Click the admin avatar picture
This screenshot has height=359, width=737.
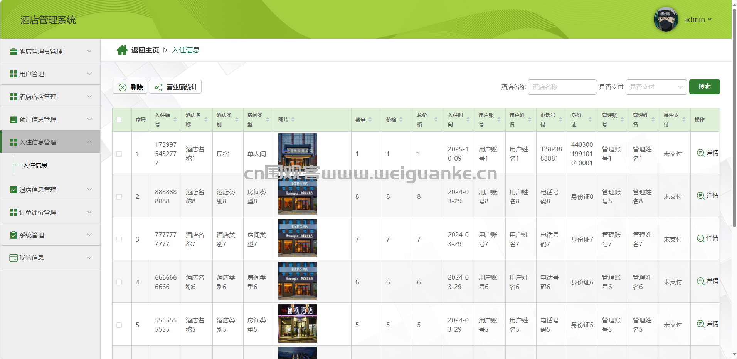click(x=666, y=19)
